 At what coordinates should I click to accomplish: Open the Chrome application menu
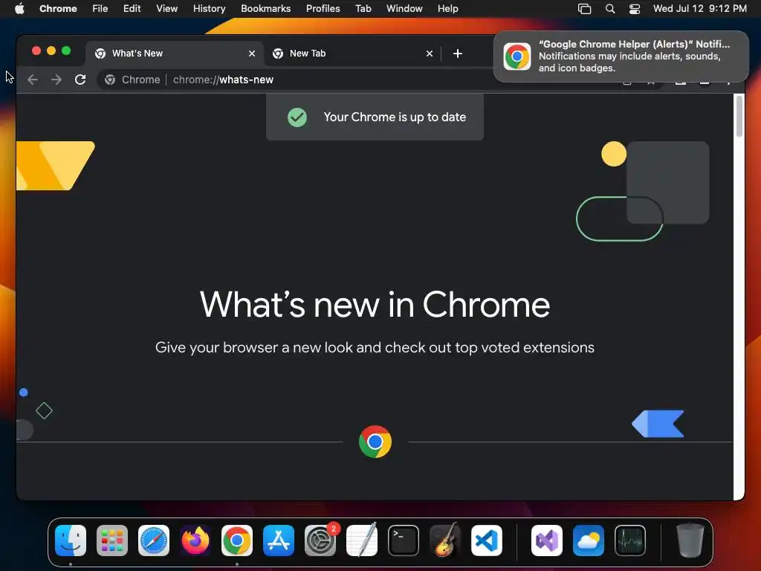pyautogui.click(x=58, y=9)
